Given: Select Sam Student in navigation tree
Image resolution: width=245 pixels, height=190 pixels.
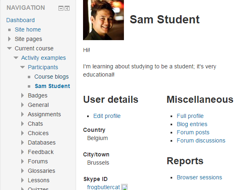Looking at the screenshot, I should point(52,86).
